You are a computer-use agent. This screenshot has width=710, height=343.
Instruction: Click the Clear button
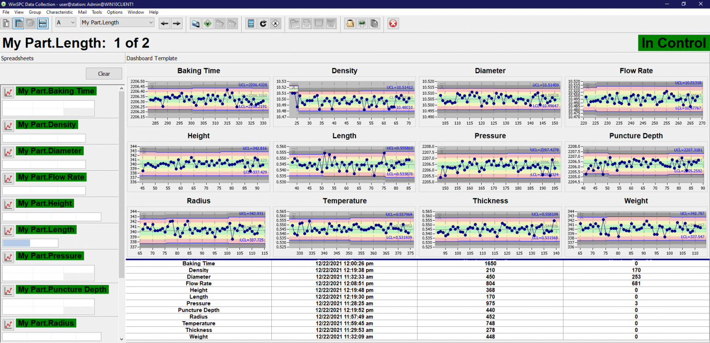[104, 74]
